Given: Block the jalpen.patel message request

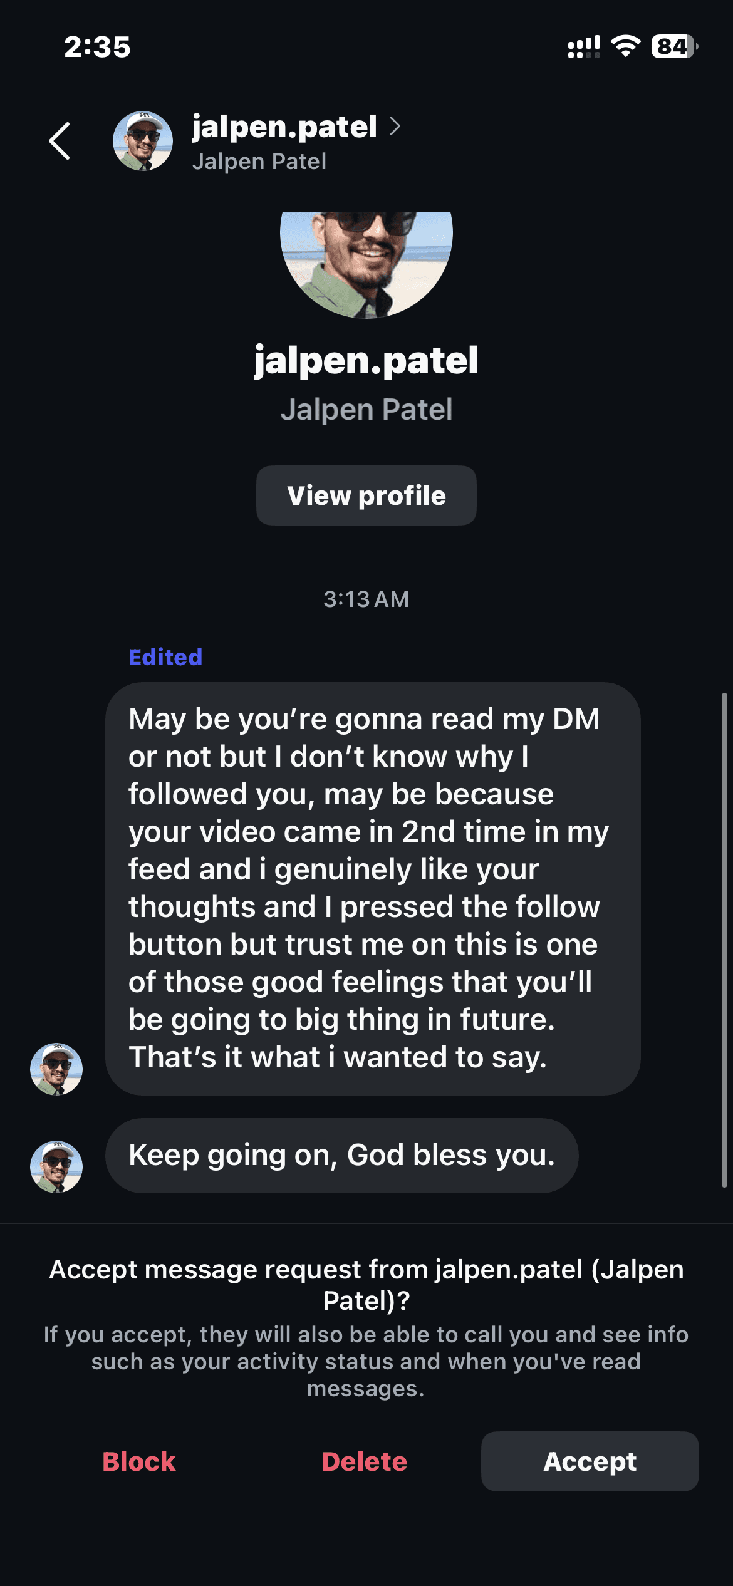Looking at the screenshot, I should 139,1461.
